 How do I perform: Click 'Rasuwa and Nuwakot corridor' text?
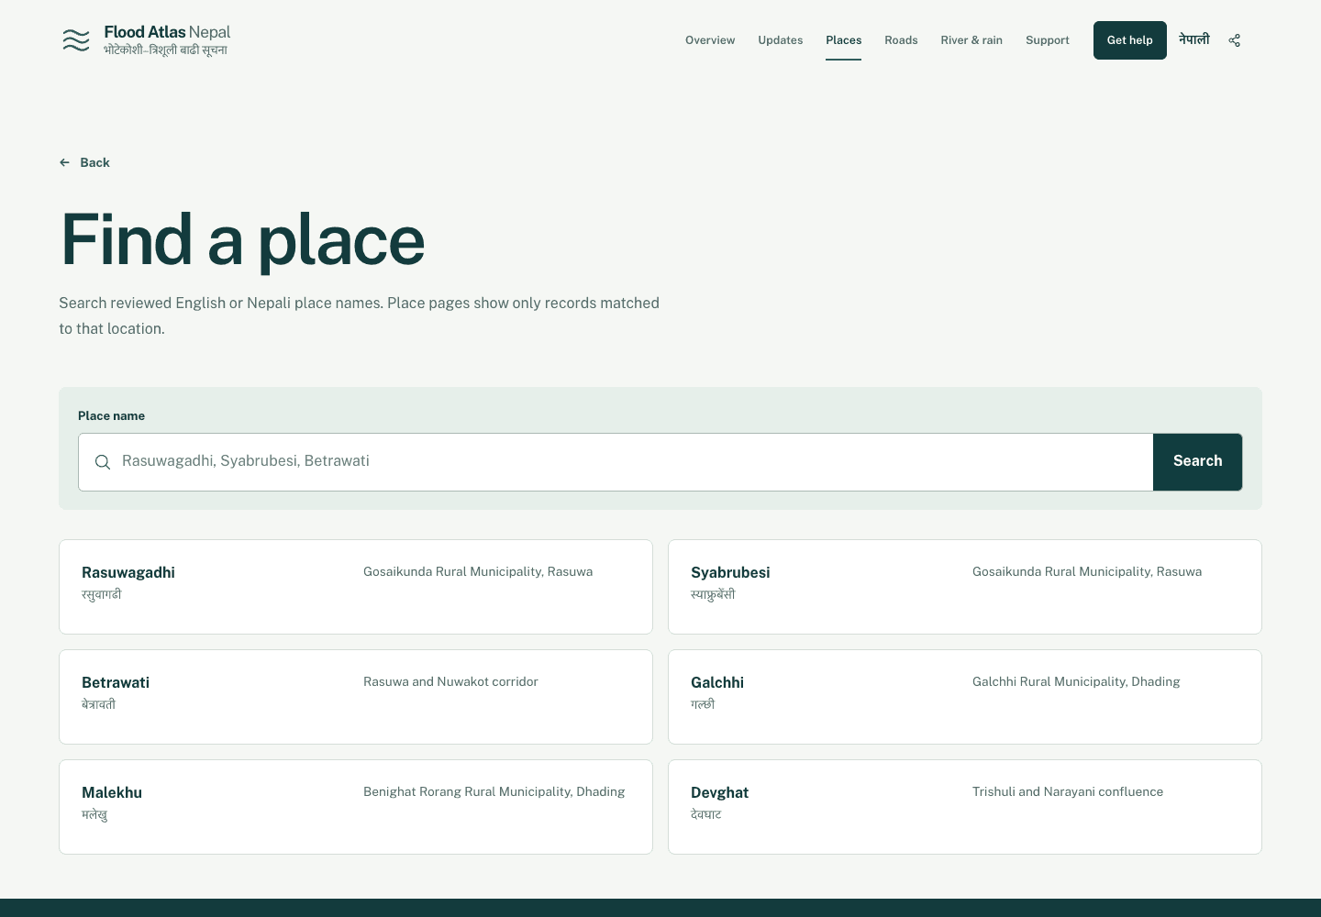click(x=450, y=681)
